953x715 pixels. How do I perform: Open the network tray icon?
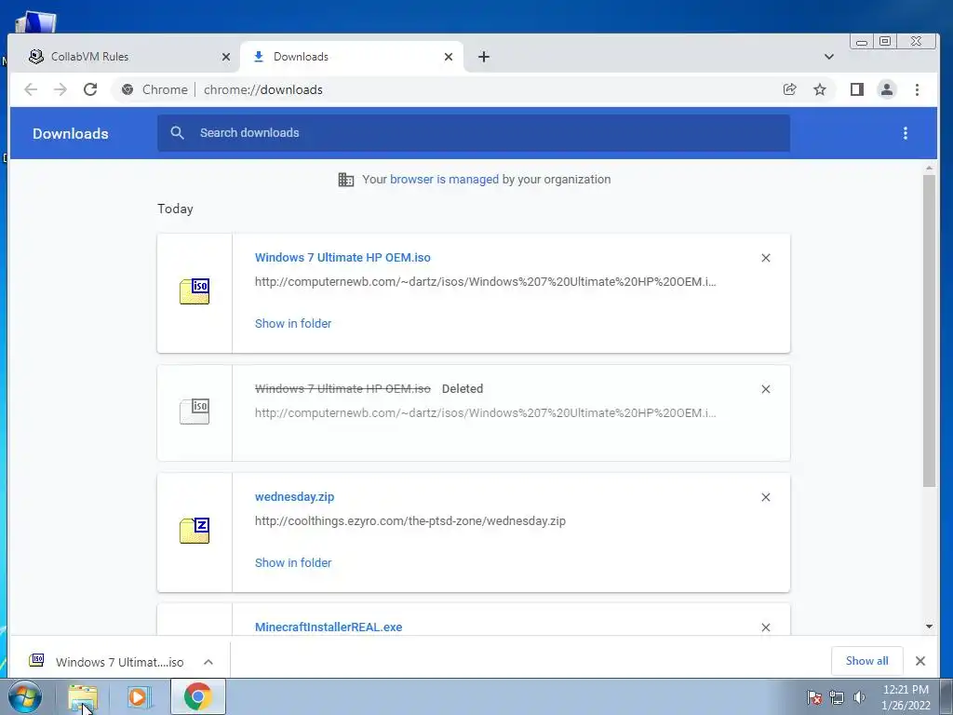(x=837, y=697)
